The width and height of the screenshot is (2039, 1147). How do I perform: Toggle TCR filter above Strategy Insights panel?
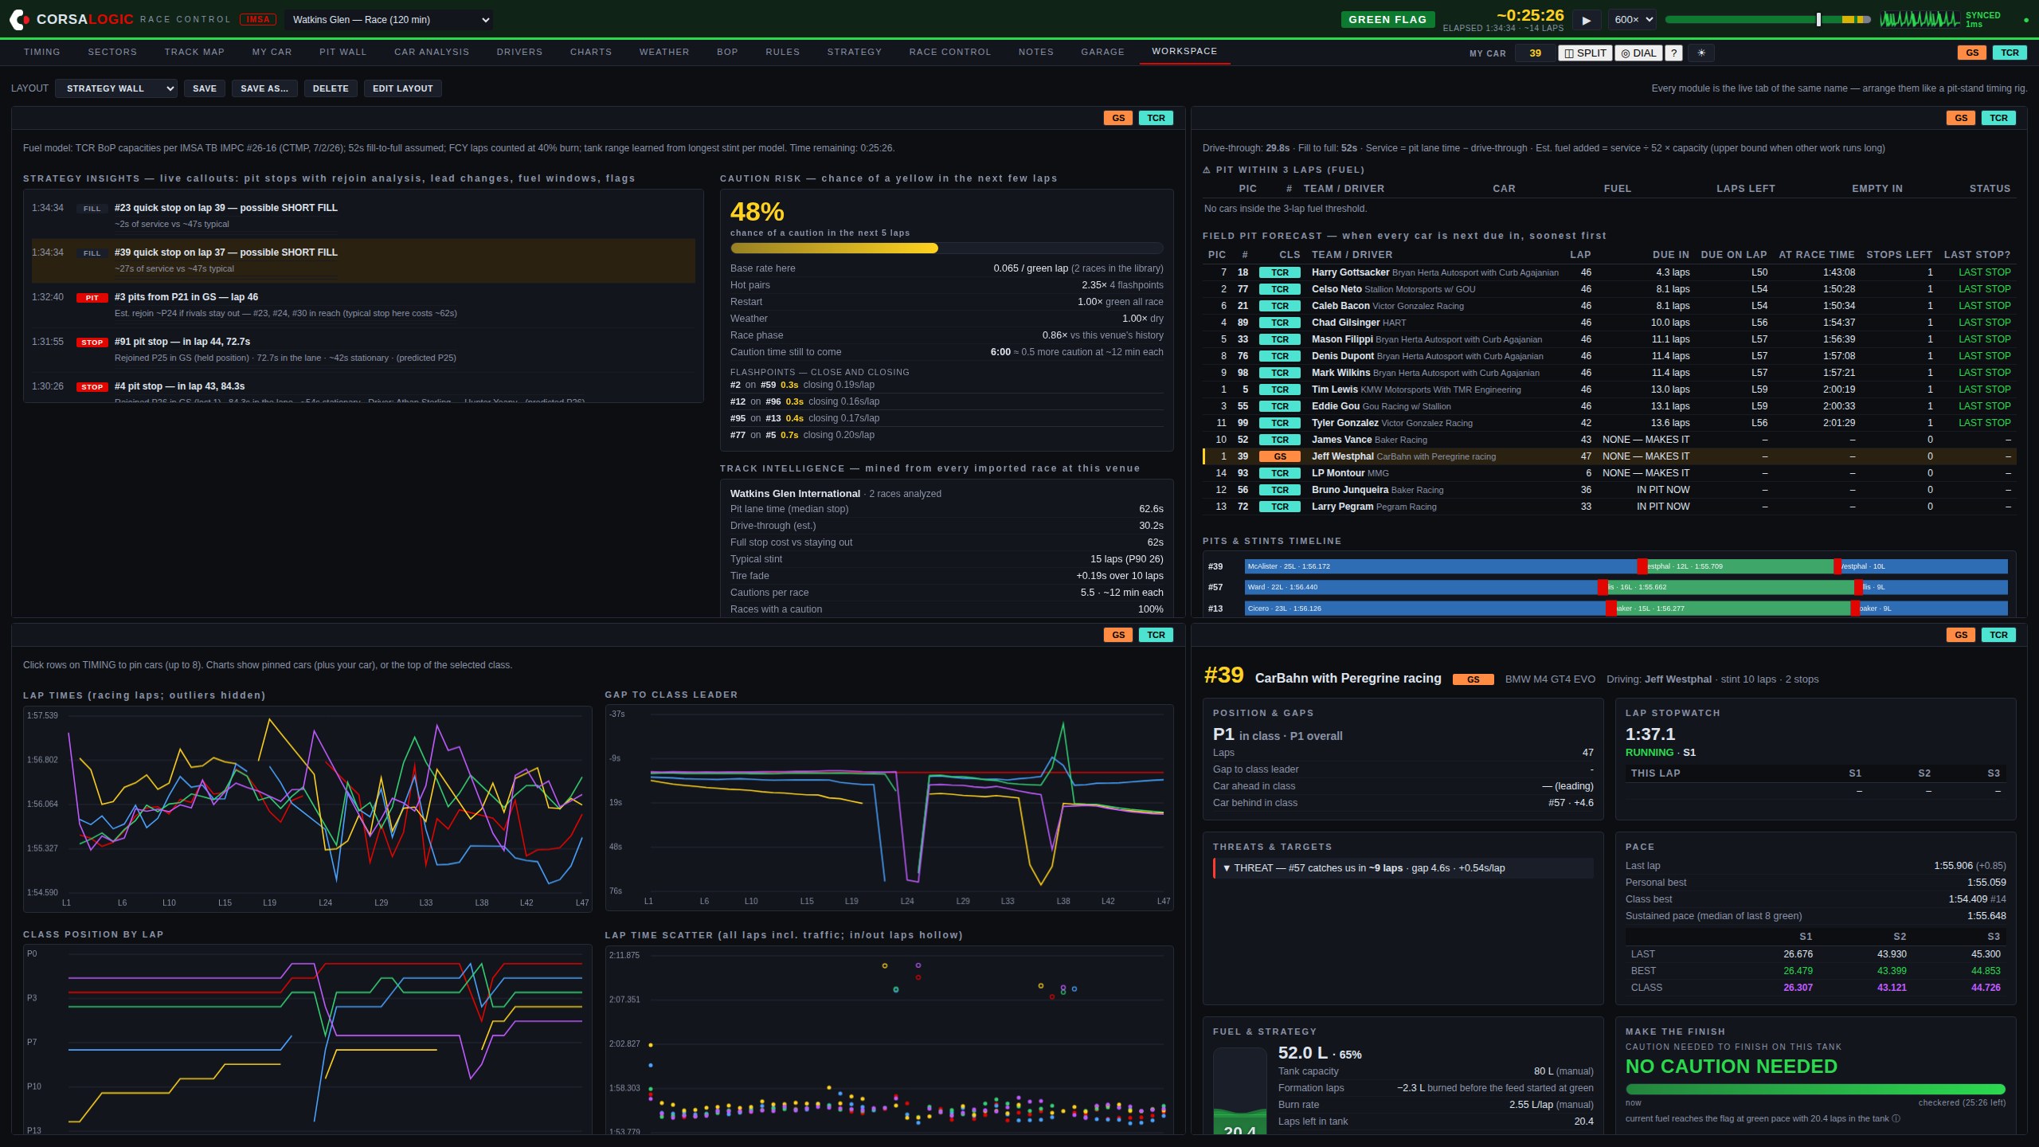(x=1156, y=118)
